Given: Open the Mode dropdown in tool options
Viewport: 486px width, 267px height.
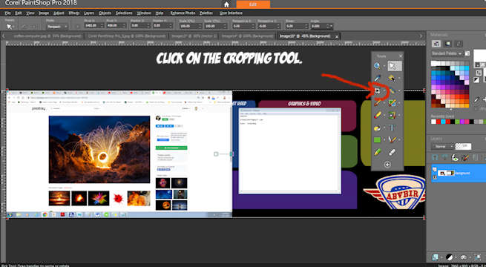Looking at the screenshot, I should click(57, 27).
